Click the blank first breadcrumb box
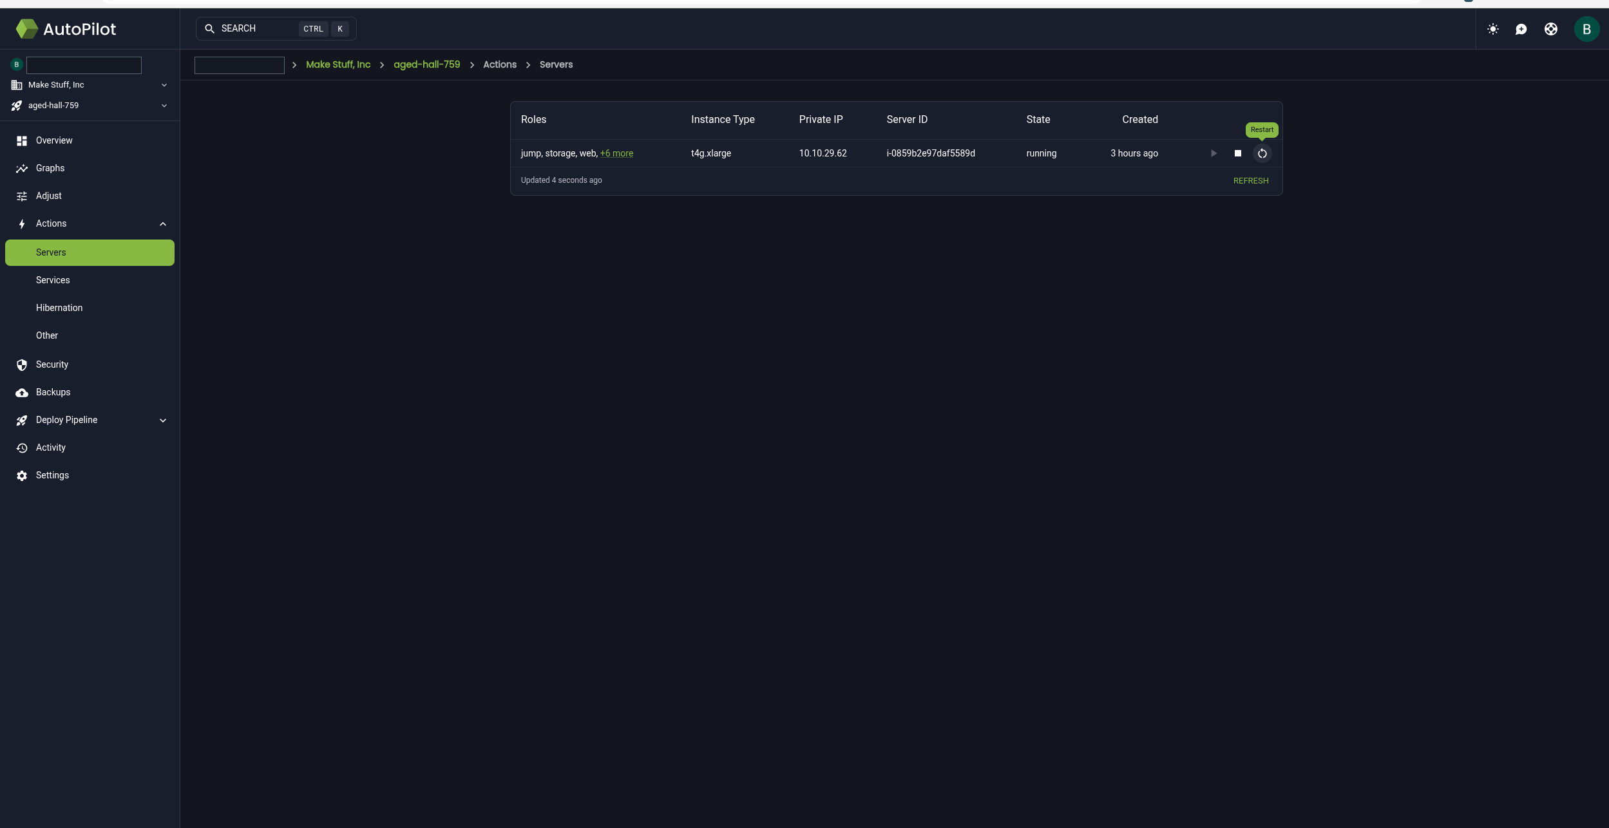This screenshot has width=1609, height=828. click(240, 65)
